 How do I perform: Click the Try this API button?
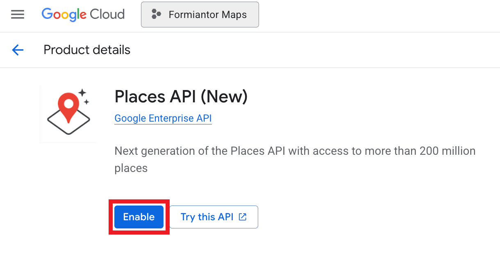pyautogui.click(x=214, y=217)
